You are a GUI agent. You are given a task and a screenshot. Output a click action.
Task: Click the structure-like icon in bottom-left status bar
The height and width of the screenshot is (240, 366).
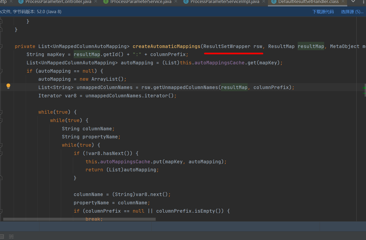(11, 237)
